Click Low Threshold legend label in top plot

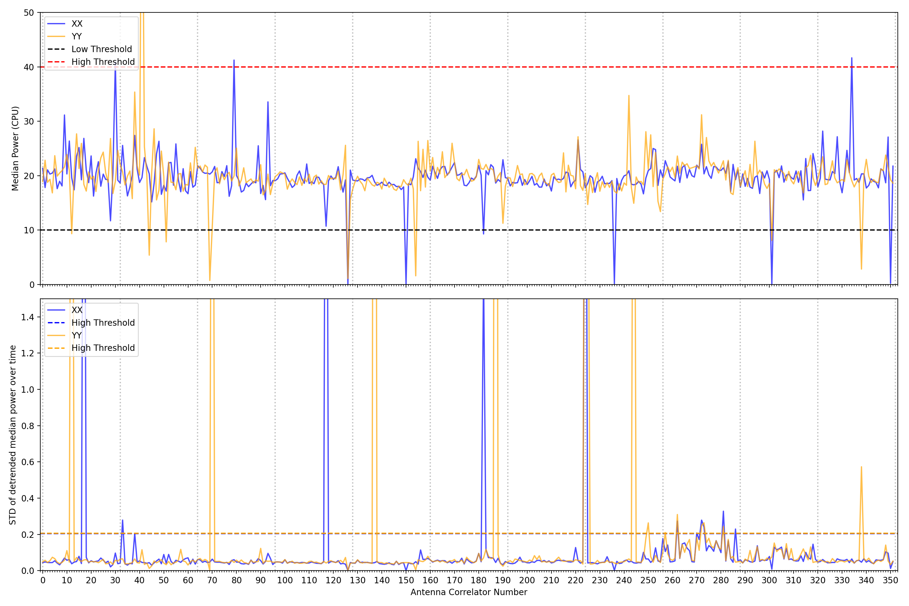[x=102, y=49]
